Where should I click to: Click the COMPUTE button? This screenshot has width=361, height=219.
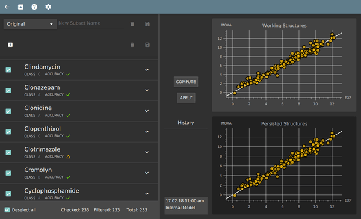[x=186, y=82]
